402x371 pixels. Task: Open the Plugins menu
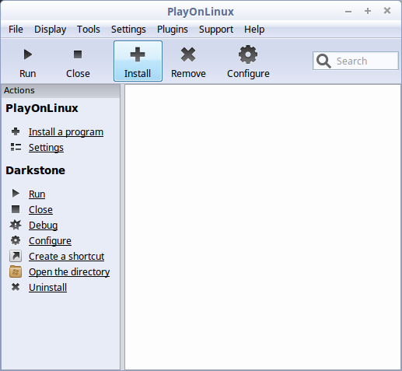click(173, 30)
